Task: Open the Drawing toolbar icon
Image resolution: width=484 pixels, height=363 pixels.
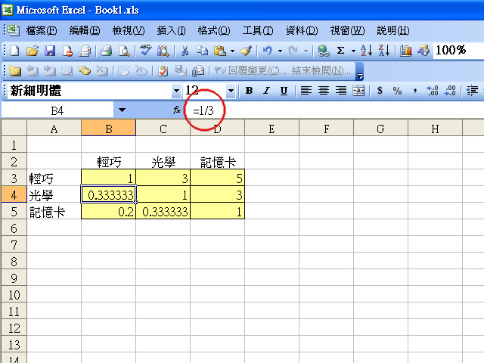Action: point(423,51)
